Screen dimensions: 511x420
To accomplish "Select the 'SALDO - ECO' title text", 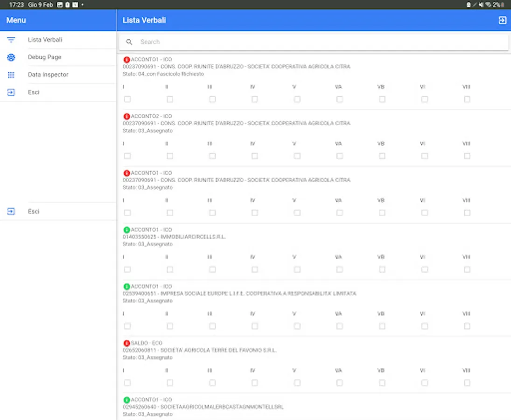I will point(147,343).
